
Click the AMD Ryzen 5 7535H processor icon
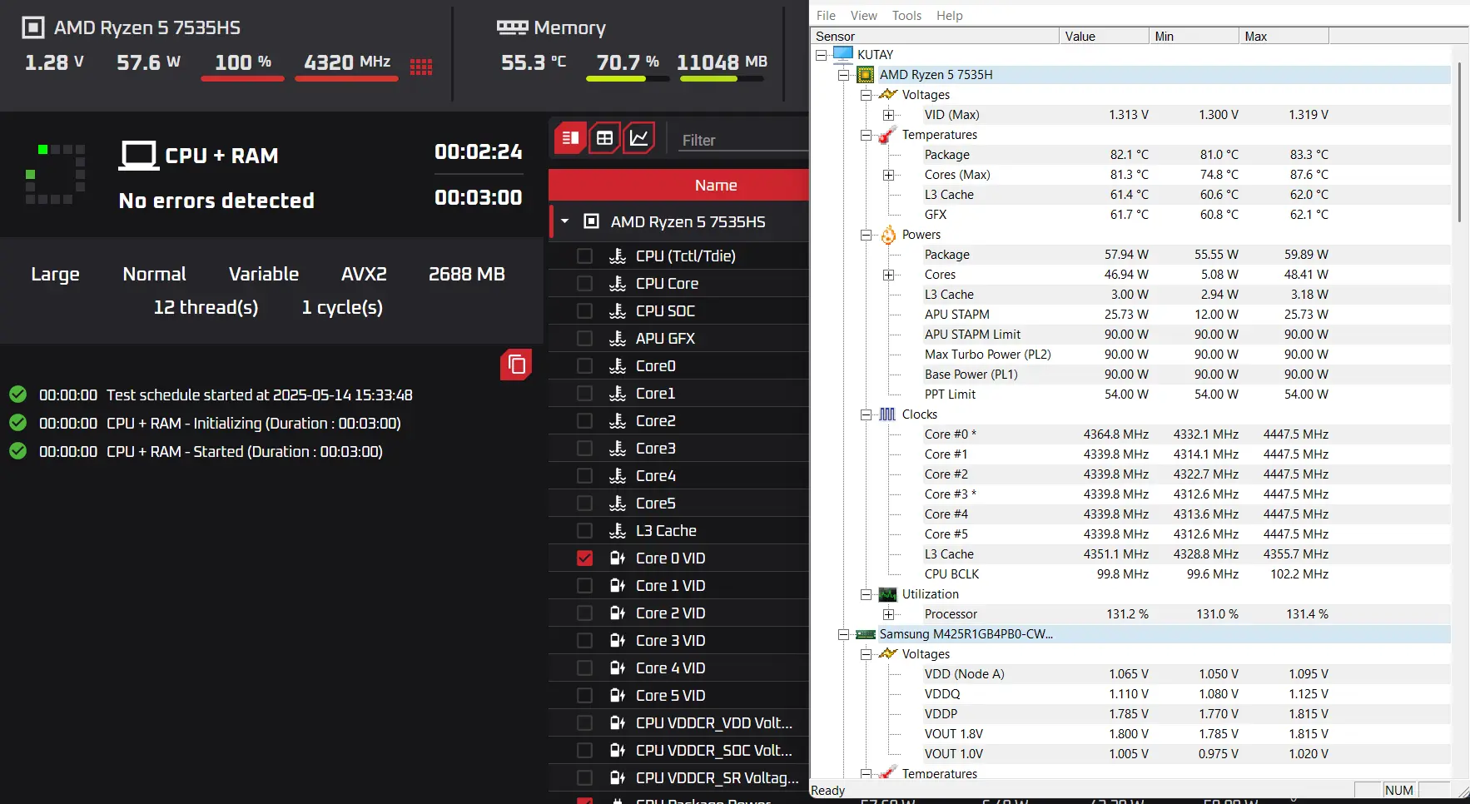tap(866, 75)
